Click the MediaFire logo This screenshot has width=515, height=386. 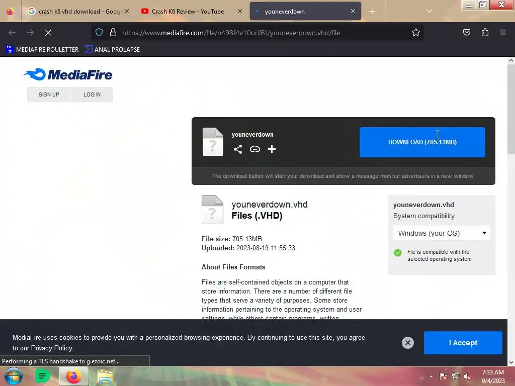tap(68, 74)
